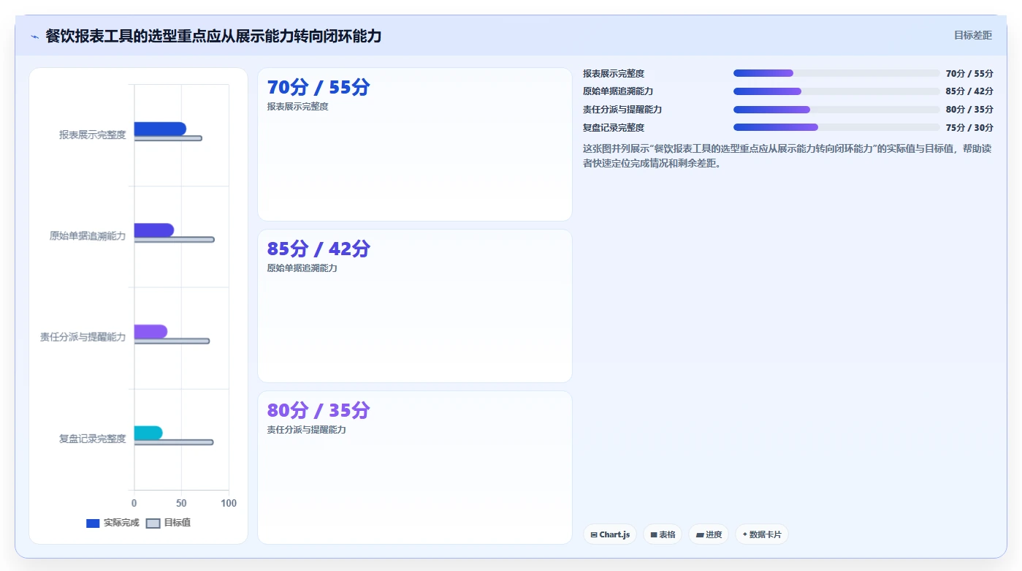Click the lightning icon beside the title
The image size is (1022, 571).
click(x=35, y=37)
